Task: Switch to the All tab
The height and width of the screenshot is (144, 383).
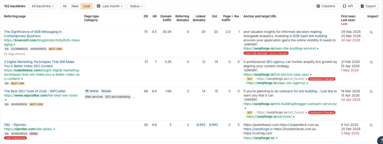Action: 65,6
